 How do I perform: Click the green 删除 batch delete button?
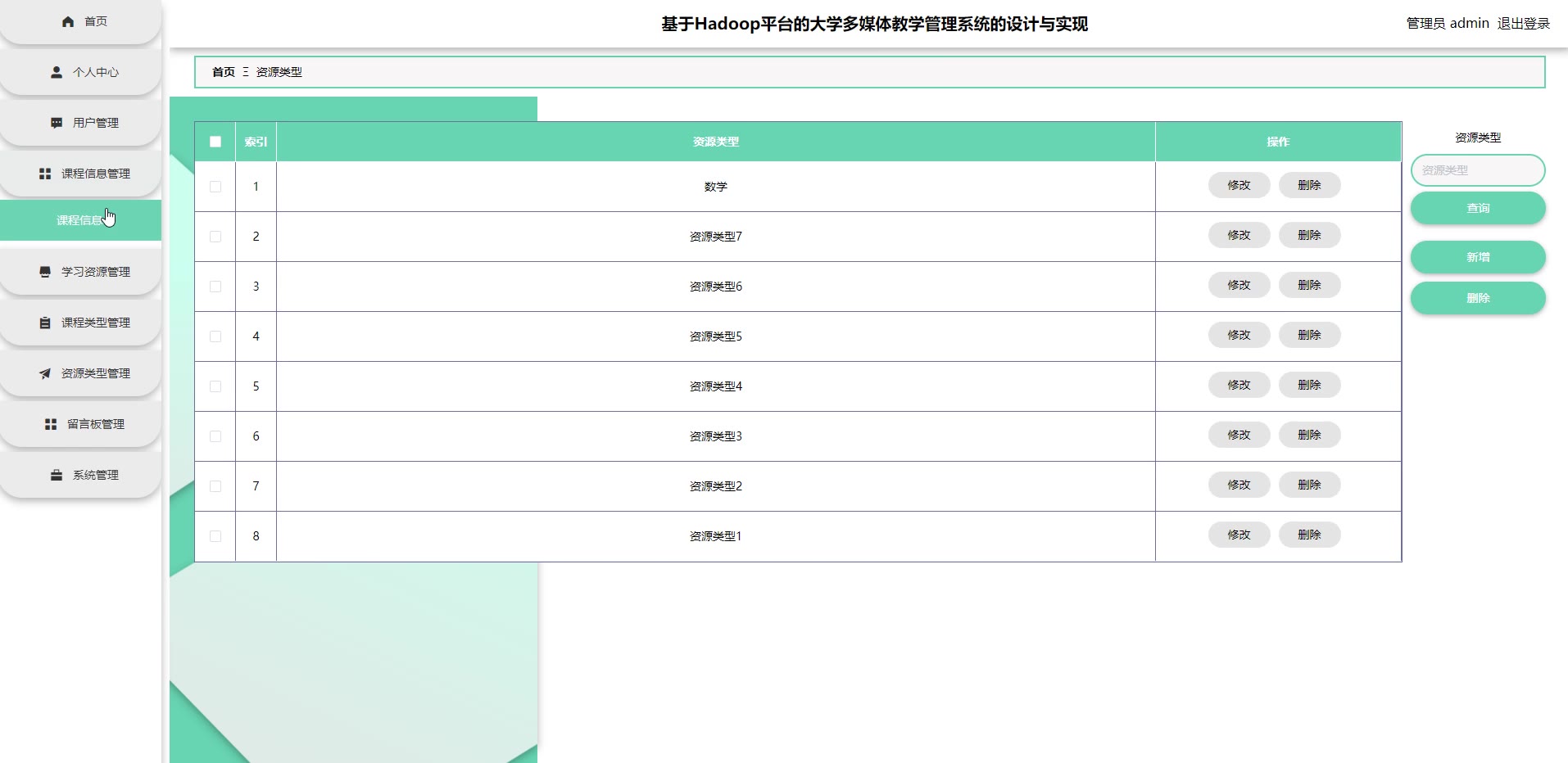[x=1478, y=298]
